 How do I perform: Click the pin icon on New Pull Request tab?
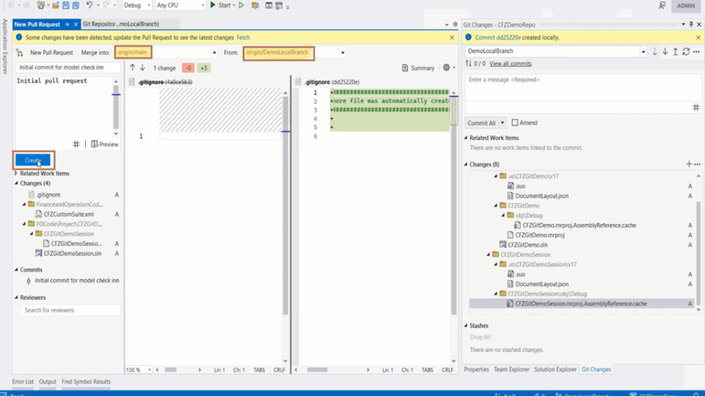point(67,24)
